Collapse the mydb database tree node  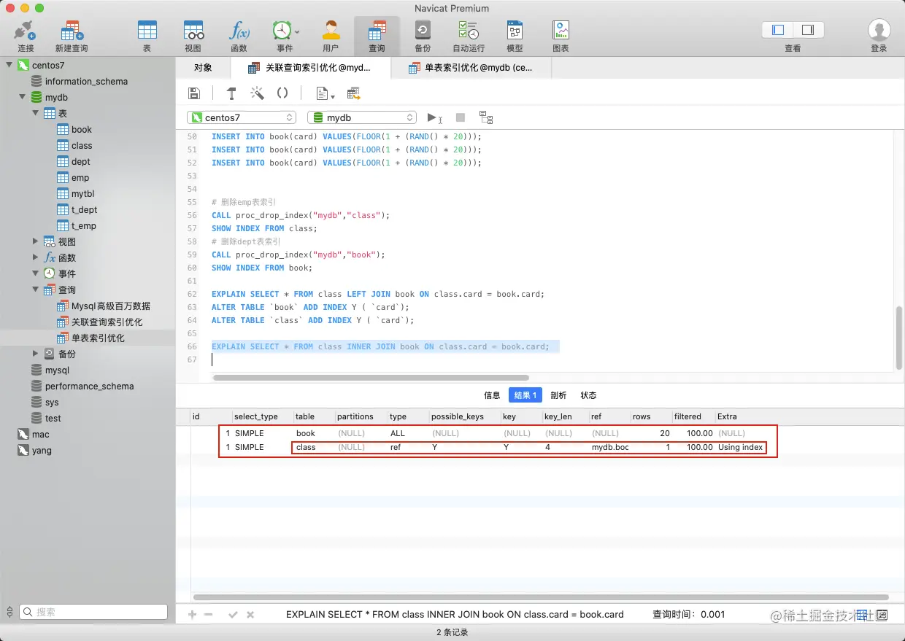(x=23, y=97)
